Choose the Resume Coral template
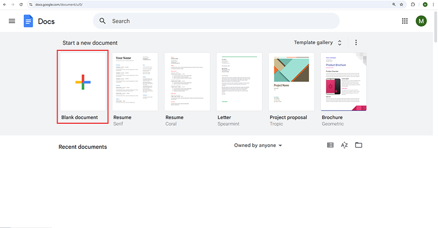Image resolution: width=438 pixels, height=228 pixels. (187, 89)
